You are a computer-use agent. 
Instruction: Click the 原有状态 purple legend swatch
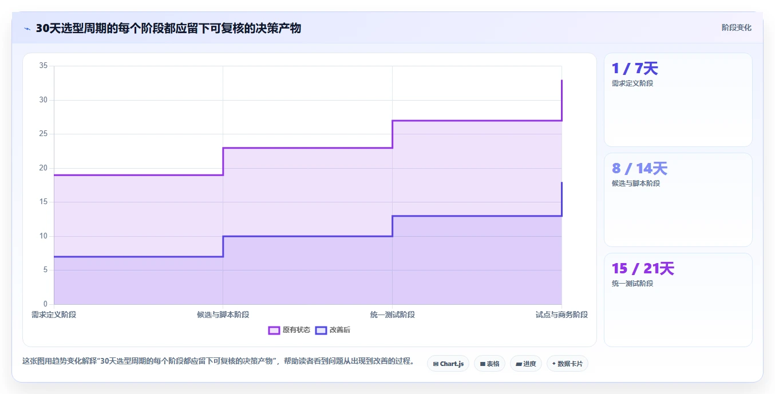pos(274,330)
